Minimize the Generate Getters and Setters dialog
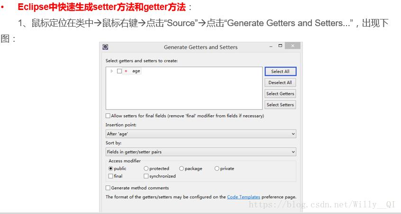 [x=271, y=46]
